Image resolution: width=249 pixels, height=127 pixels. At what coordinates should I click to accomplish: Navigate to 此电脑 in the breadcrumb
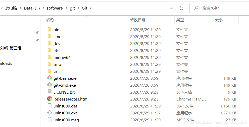[x=11, y=8]
